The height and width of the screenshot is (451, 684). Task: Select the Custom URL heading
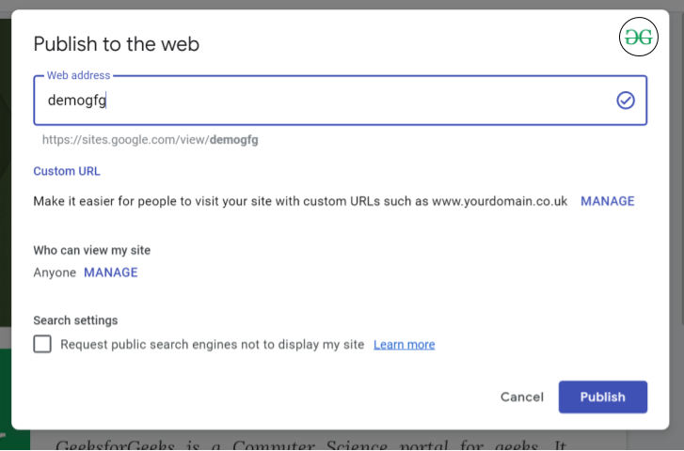67,171
